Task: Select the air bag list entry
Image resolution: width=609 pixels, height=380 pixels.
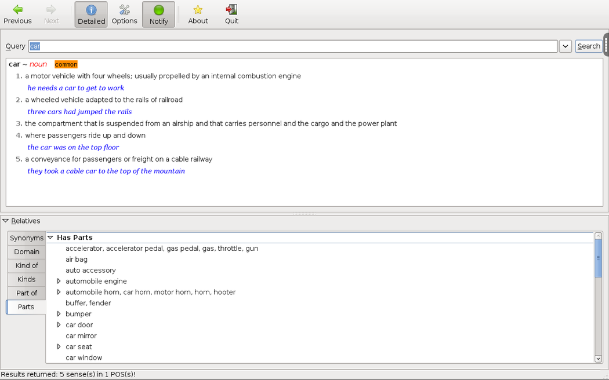Action: coord(77,260)
